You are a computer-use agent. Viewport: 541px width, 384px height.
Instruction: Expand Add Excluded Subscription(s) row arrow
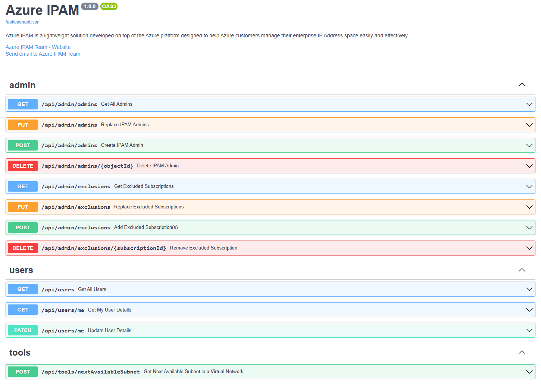pyautogui.click(x=529, y=227)
